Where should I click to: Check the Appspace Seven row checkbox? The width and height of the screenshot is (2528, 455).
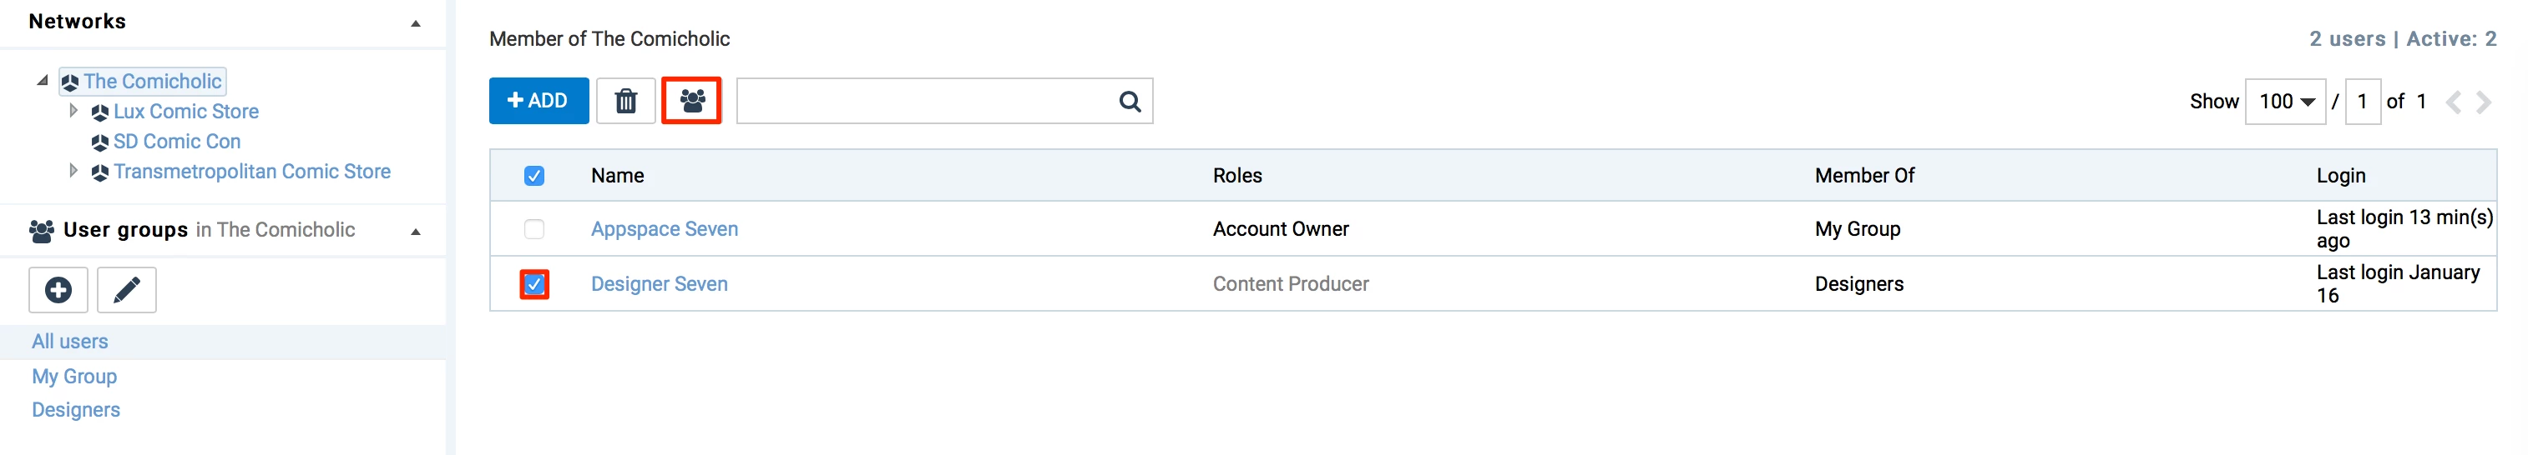tap(533, 229)
